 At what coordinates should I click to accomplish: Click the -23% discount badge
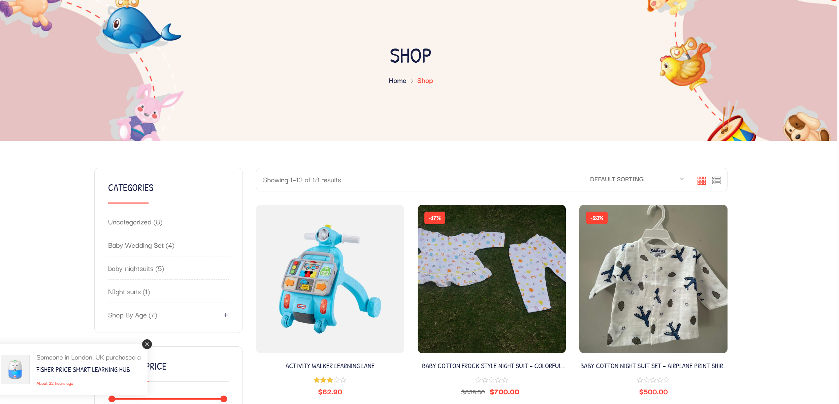tap(596, 218)
